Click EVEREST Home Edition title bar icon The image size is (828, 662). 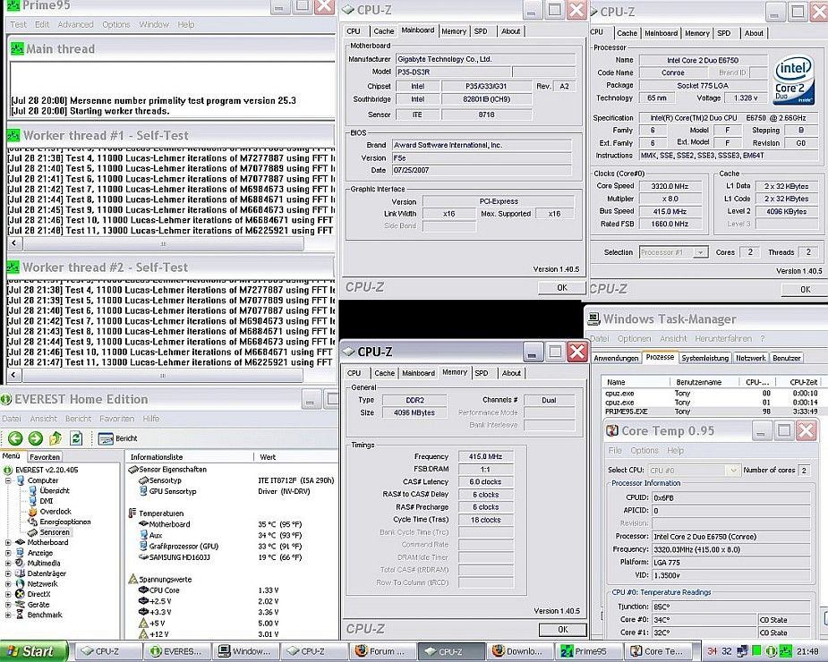pos(6,399)
